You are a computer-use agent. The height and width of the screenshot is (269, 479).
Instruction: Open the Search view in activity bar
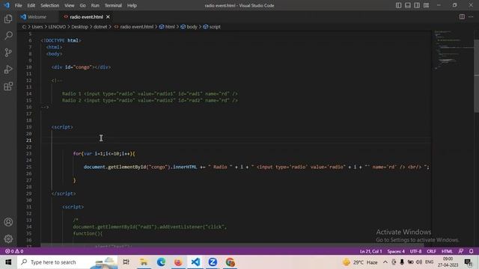(8, 35)
